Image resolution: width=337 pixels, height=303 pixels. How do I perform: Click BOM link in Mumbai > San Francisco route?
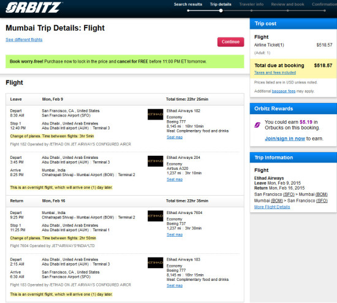tap(277, 201)
